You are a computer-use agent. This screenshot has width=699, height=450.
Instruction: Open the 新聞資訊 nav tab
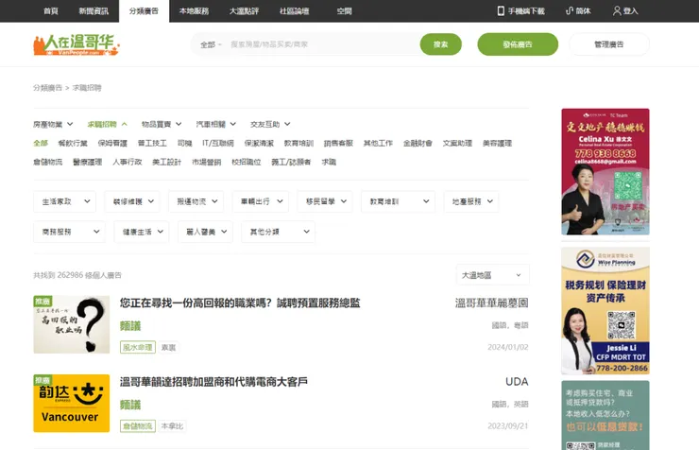click(94, 11)
